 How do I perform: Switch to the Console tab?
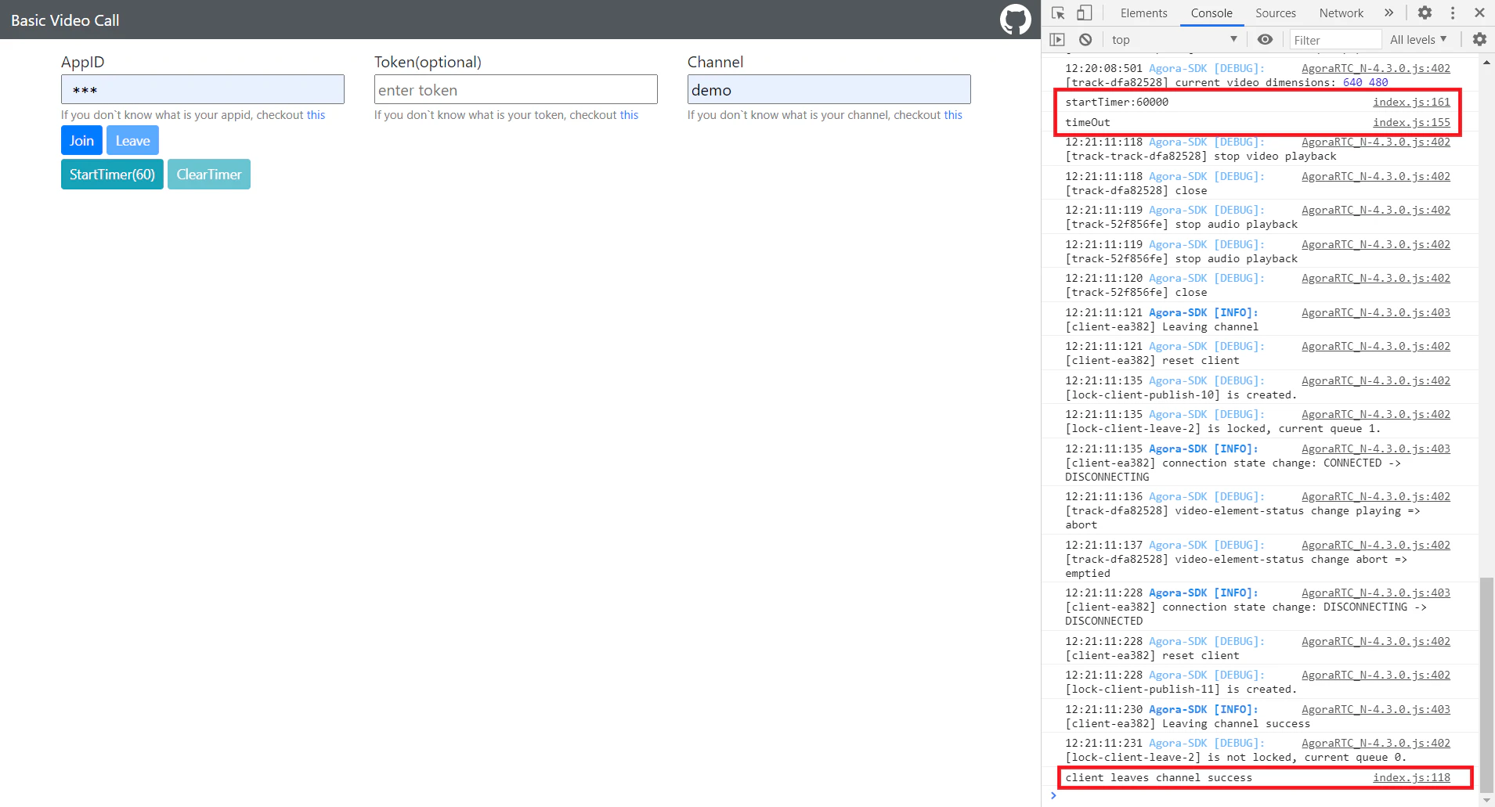1212,13
